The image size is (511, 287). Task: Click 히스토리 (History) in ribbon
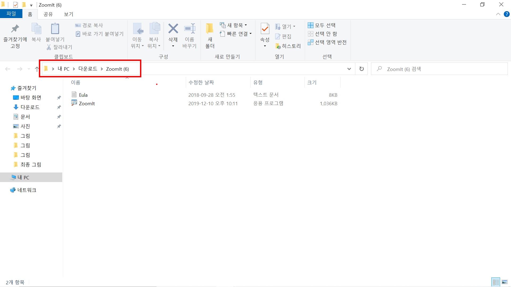[x=288, y=46]
